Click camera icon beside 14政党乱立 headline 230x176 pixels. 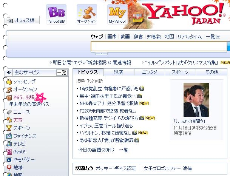click(x=142, y=89)
